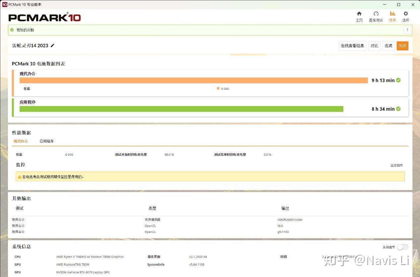Click the orange 关闭 button
The height and width of the screenshot is (277, 420).
coord(402,46)
